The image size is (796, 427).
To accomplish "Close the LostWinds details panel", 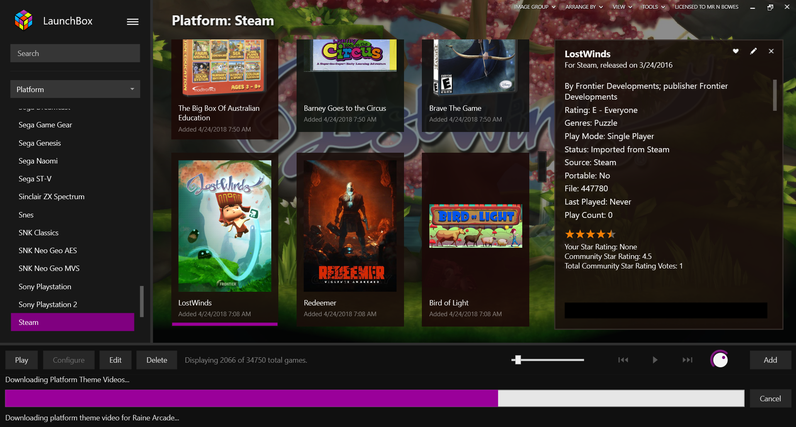I will point(771,51).
